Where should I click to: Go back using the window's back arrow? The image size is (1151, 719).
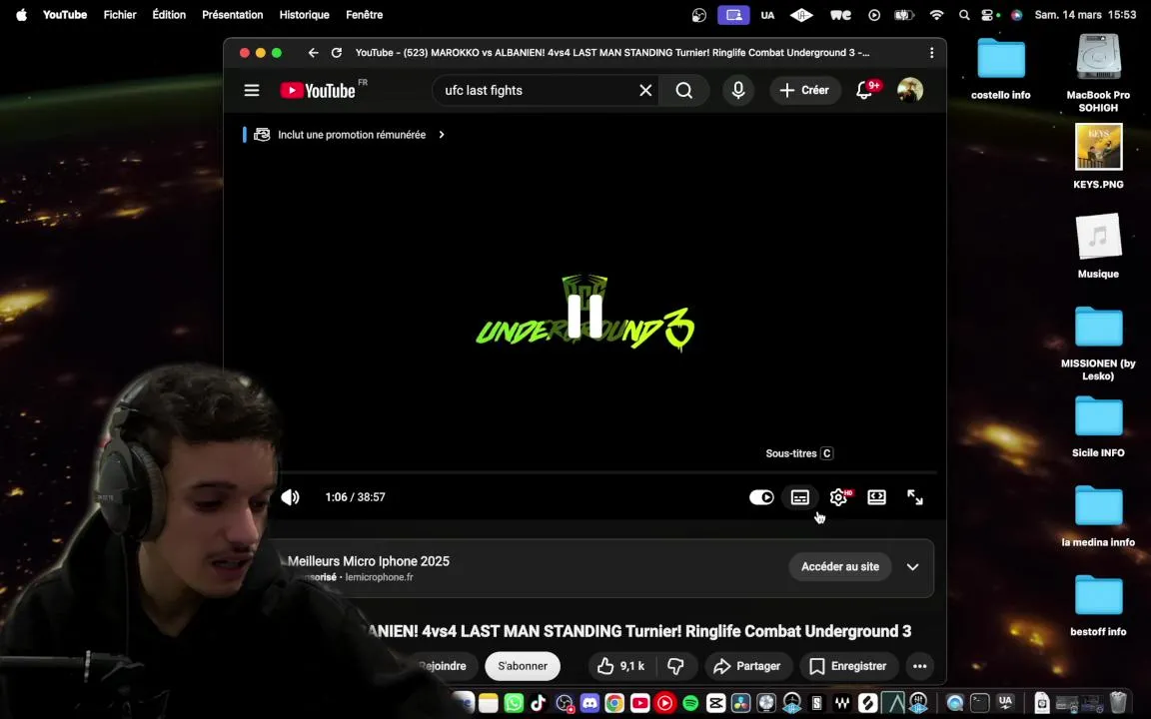(314, 53)
